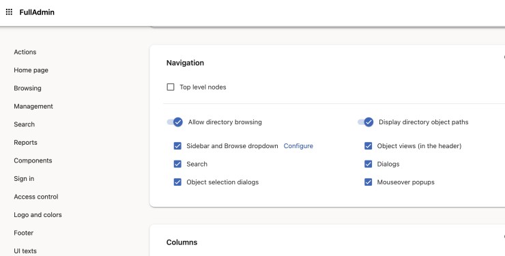Image resolution: width=505 pixels, height=256 pixels.
Task: Go to Home page settings
Action: [31, 70]
